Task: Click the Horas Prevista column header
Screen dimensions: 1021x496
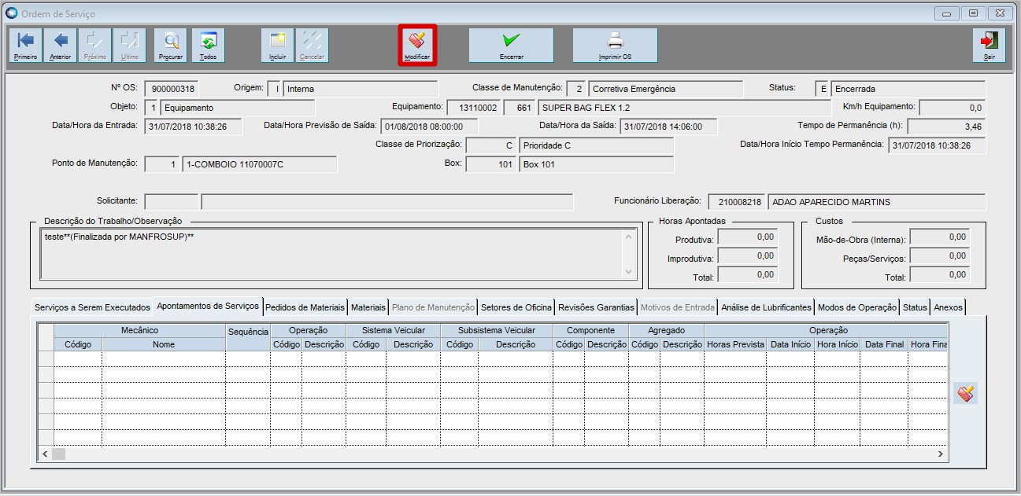Action: (735, 344)
